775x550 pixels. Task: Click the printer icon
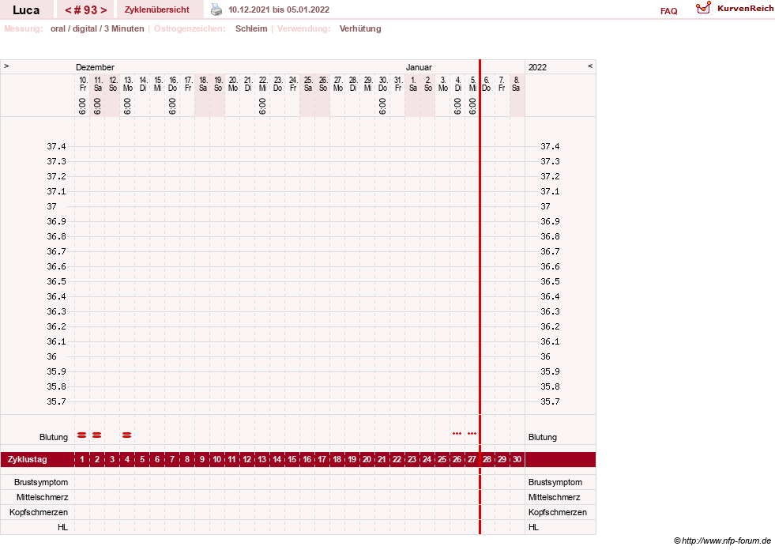pyautogui.click(x=216, y=9)
